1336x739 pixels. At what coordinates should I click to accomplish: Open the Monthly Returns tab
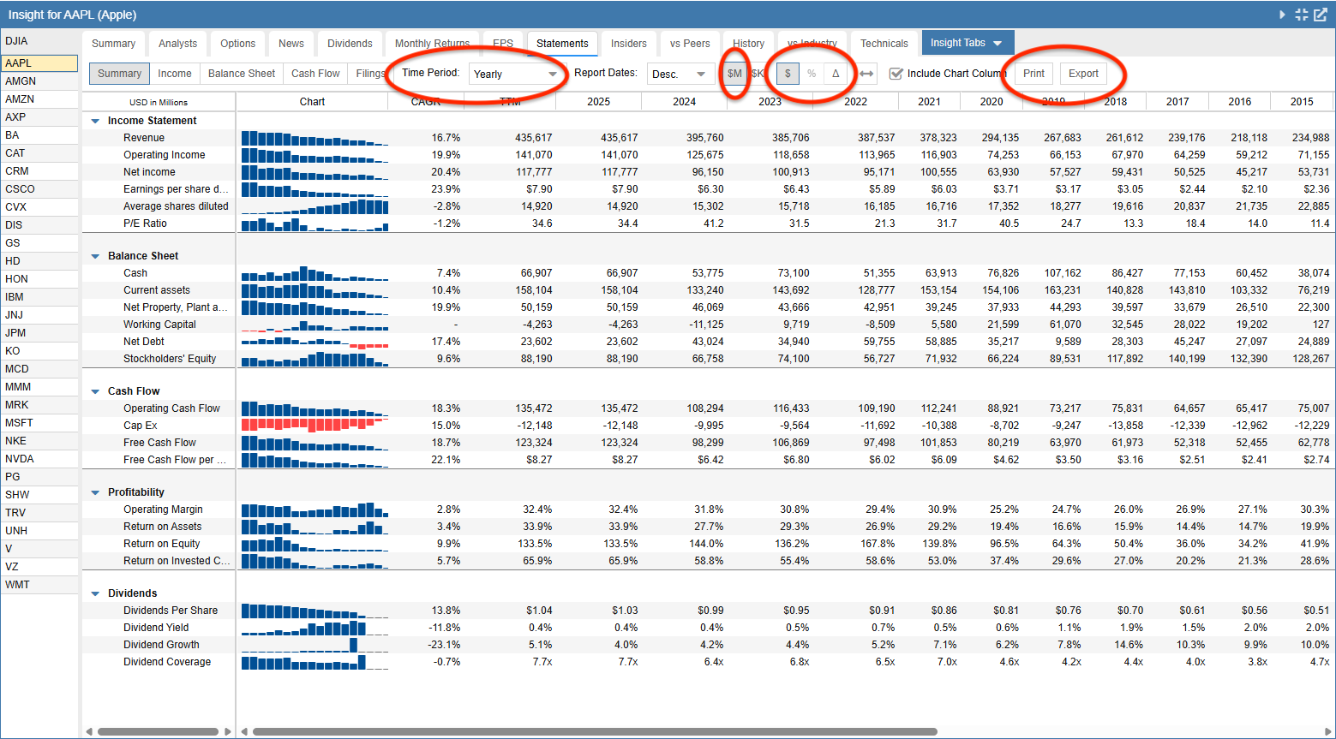pos(432,44)
